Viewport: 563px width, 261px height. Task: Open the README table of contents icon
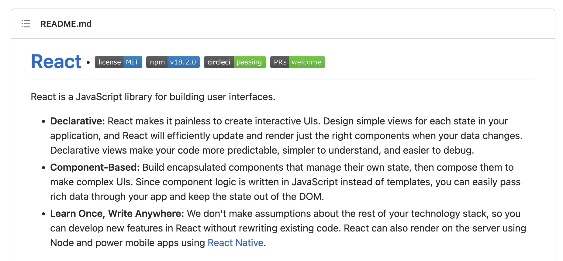(x=26, y=24)
